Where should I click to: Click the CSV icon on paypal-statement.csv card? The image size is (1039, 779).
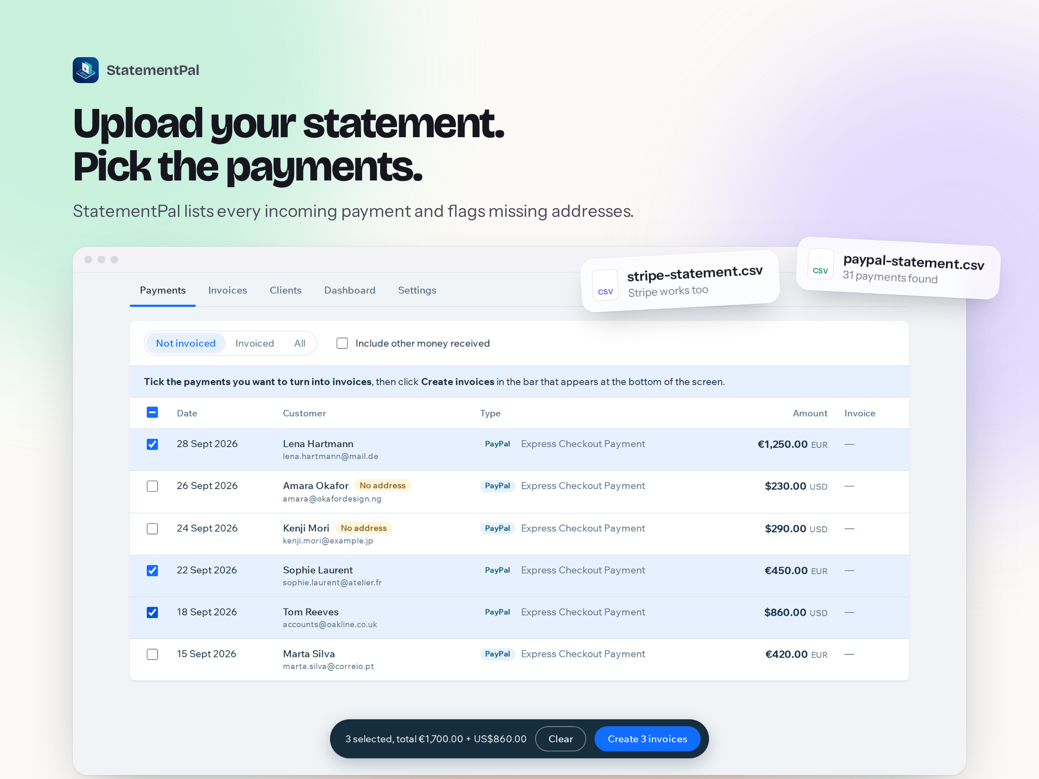click(x=820, y=264)
